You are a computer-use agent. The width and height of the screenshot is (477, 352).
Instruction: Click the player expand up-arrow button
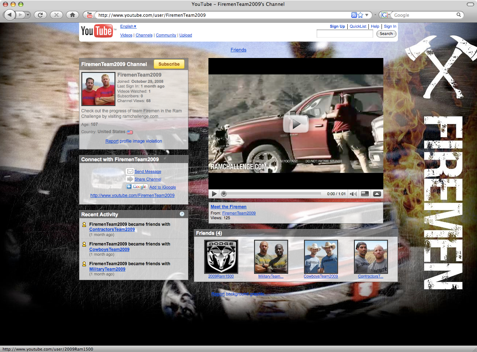pyautogui.click(x=377, y=194)
